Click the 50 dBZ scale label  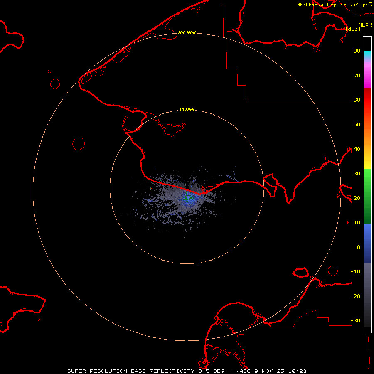357,125
